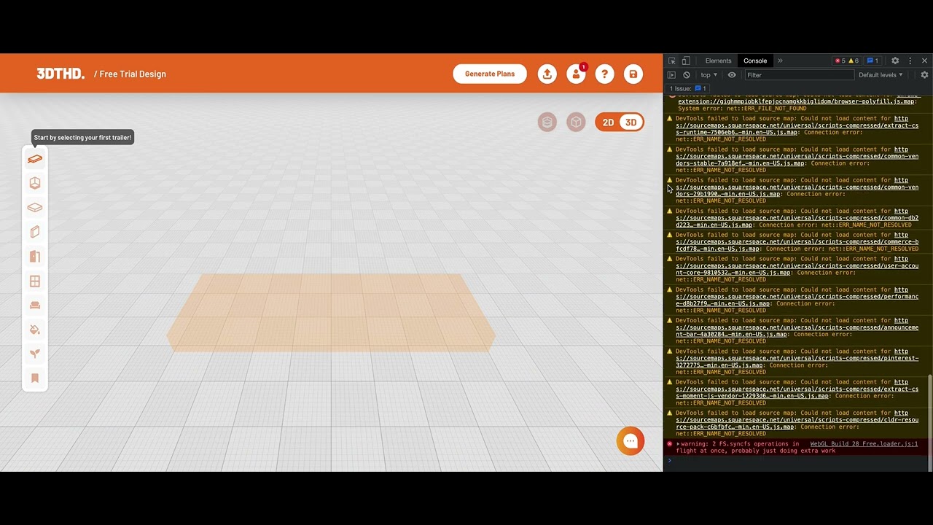Open the bookmark saved items tool

[x=35, y=378]
